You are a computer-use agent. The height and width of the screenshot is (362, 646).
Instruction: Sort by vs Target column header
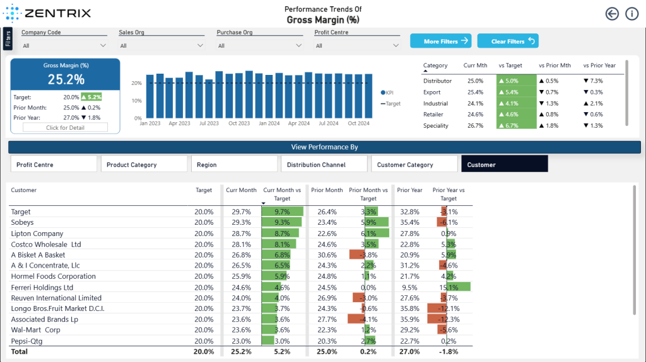click(x=510, y=65)
